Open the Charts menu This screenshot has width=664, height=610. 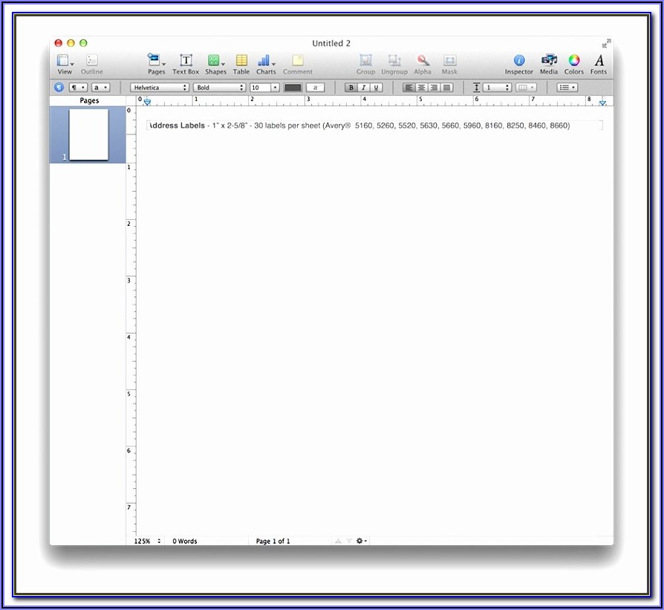(x=266, y=65)
